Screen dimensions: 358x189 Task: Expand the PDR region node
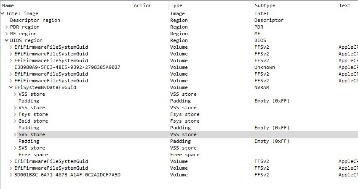7,27
